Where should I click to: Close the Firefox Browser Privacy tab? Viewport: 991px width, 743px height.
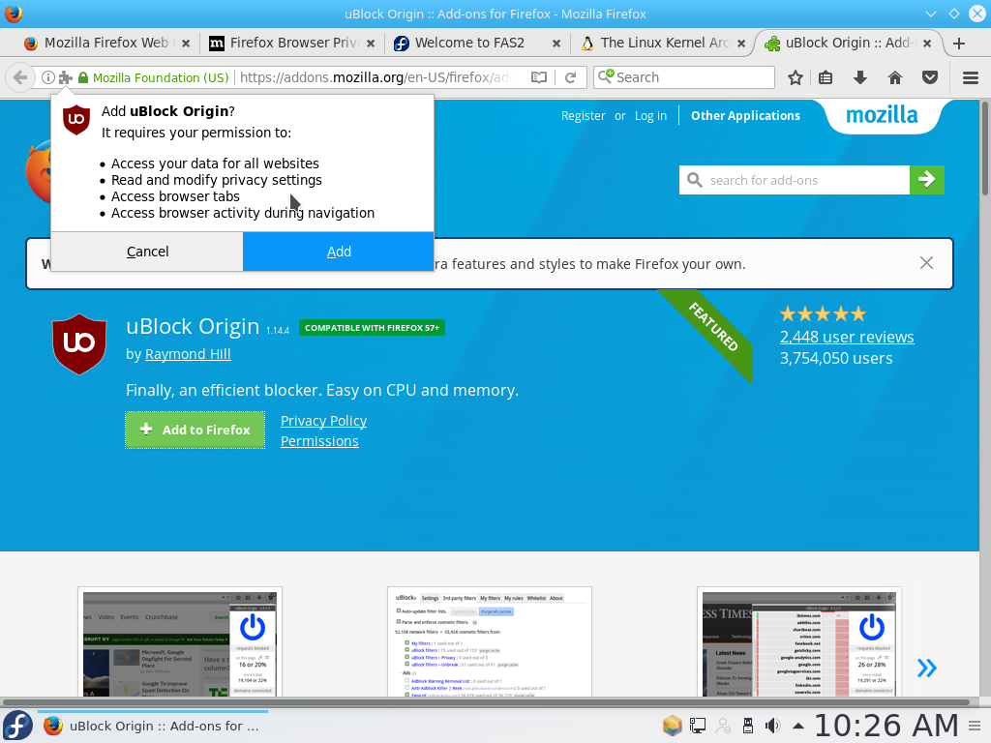371,44
